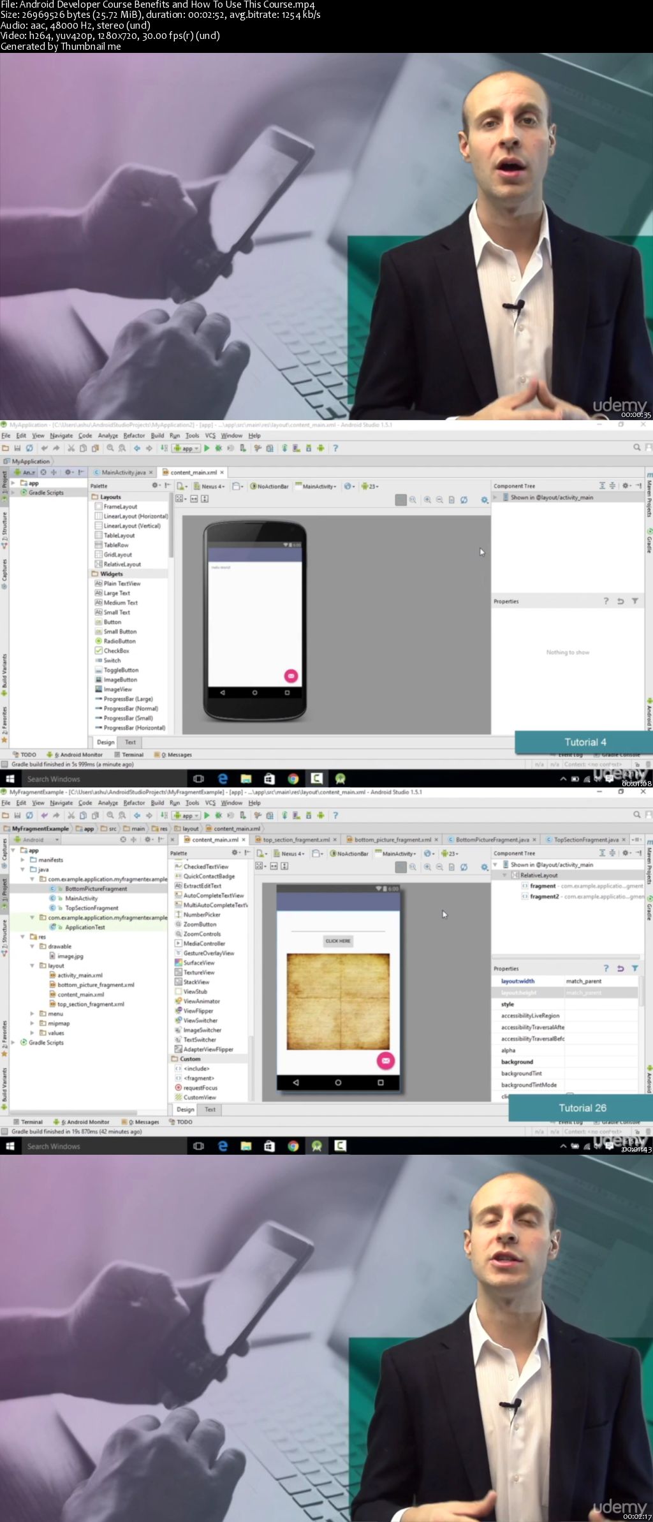The image size is (653, 1522).
Task: Open Build menu in MyFragmentExample window
Action: (158, 803)
